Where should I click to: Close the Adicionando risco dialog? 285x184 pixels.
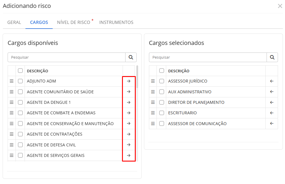tap(280, 6)
